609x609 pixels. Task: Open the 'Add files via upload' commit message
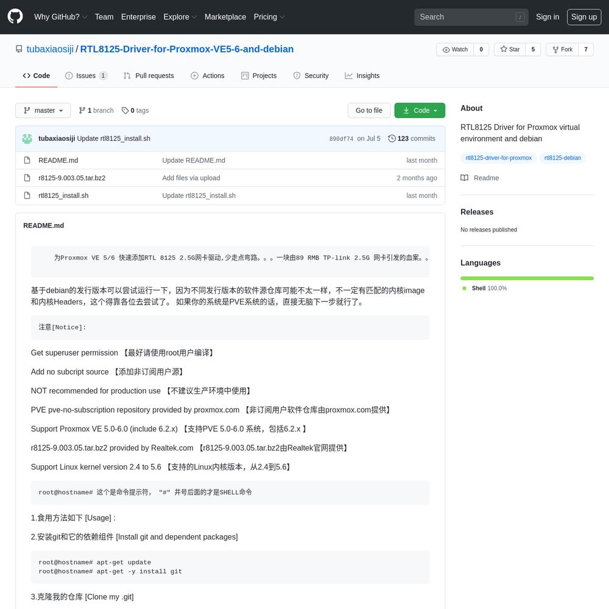191,178
